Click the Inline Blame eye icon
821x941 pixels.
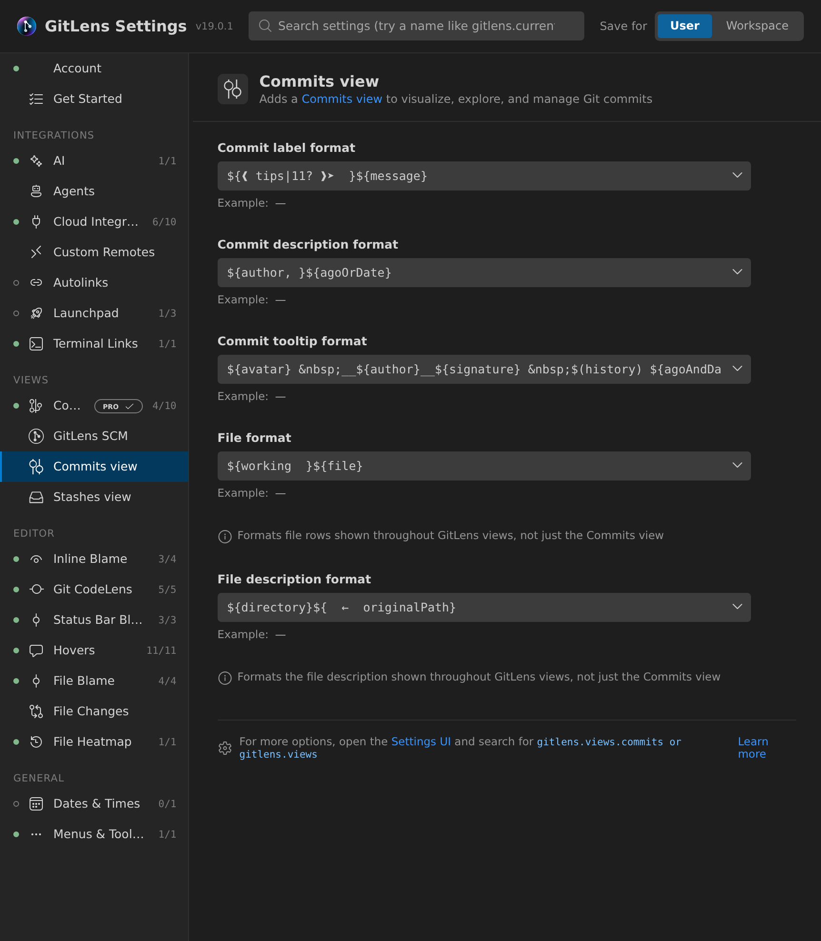[x=36, y=559]
